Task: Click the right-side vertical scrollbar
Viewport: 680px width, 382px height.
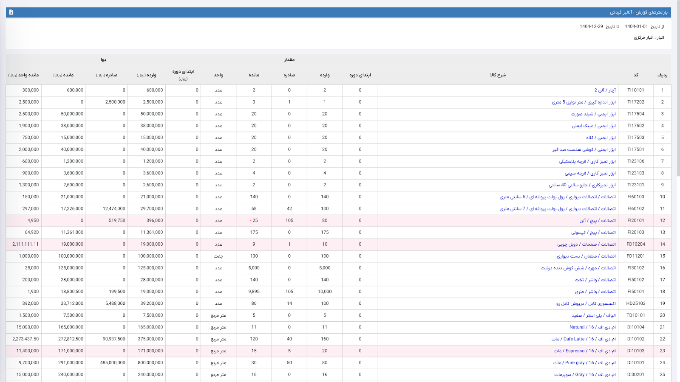Action: tap(678, 89)
